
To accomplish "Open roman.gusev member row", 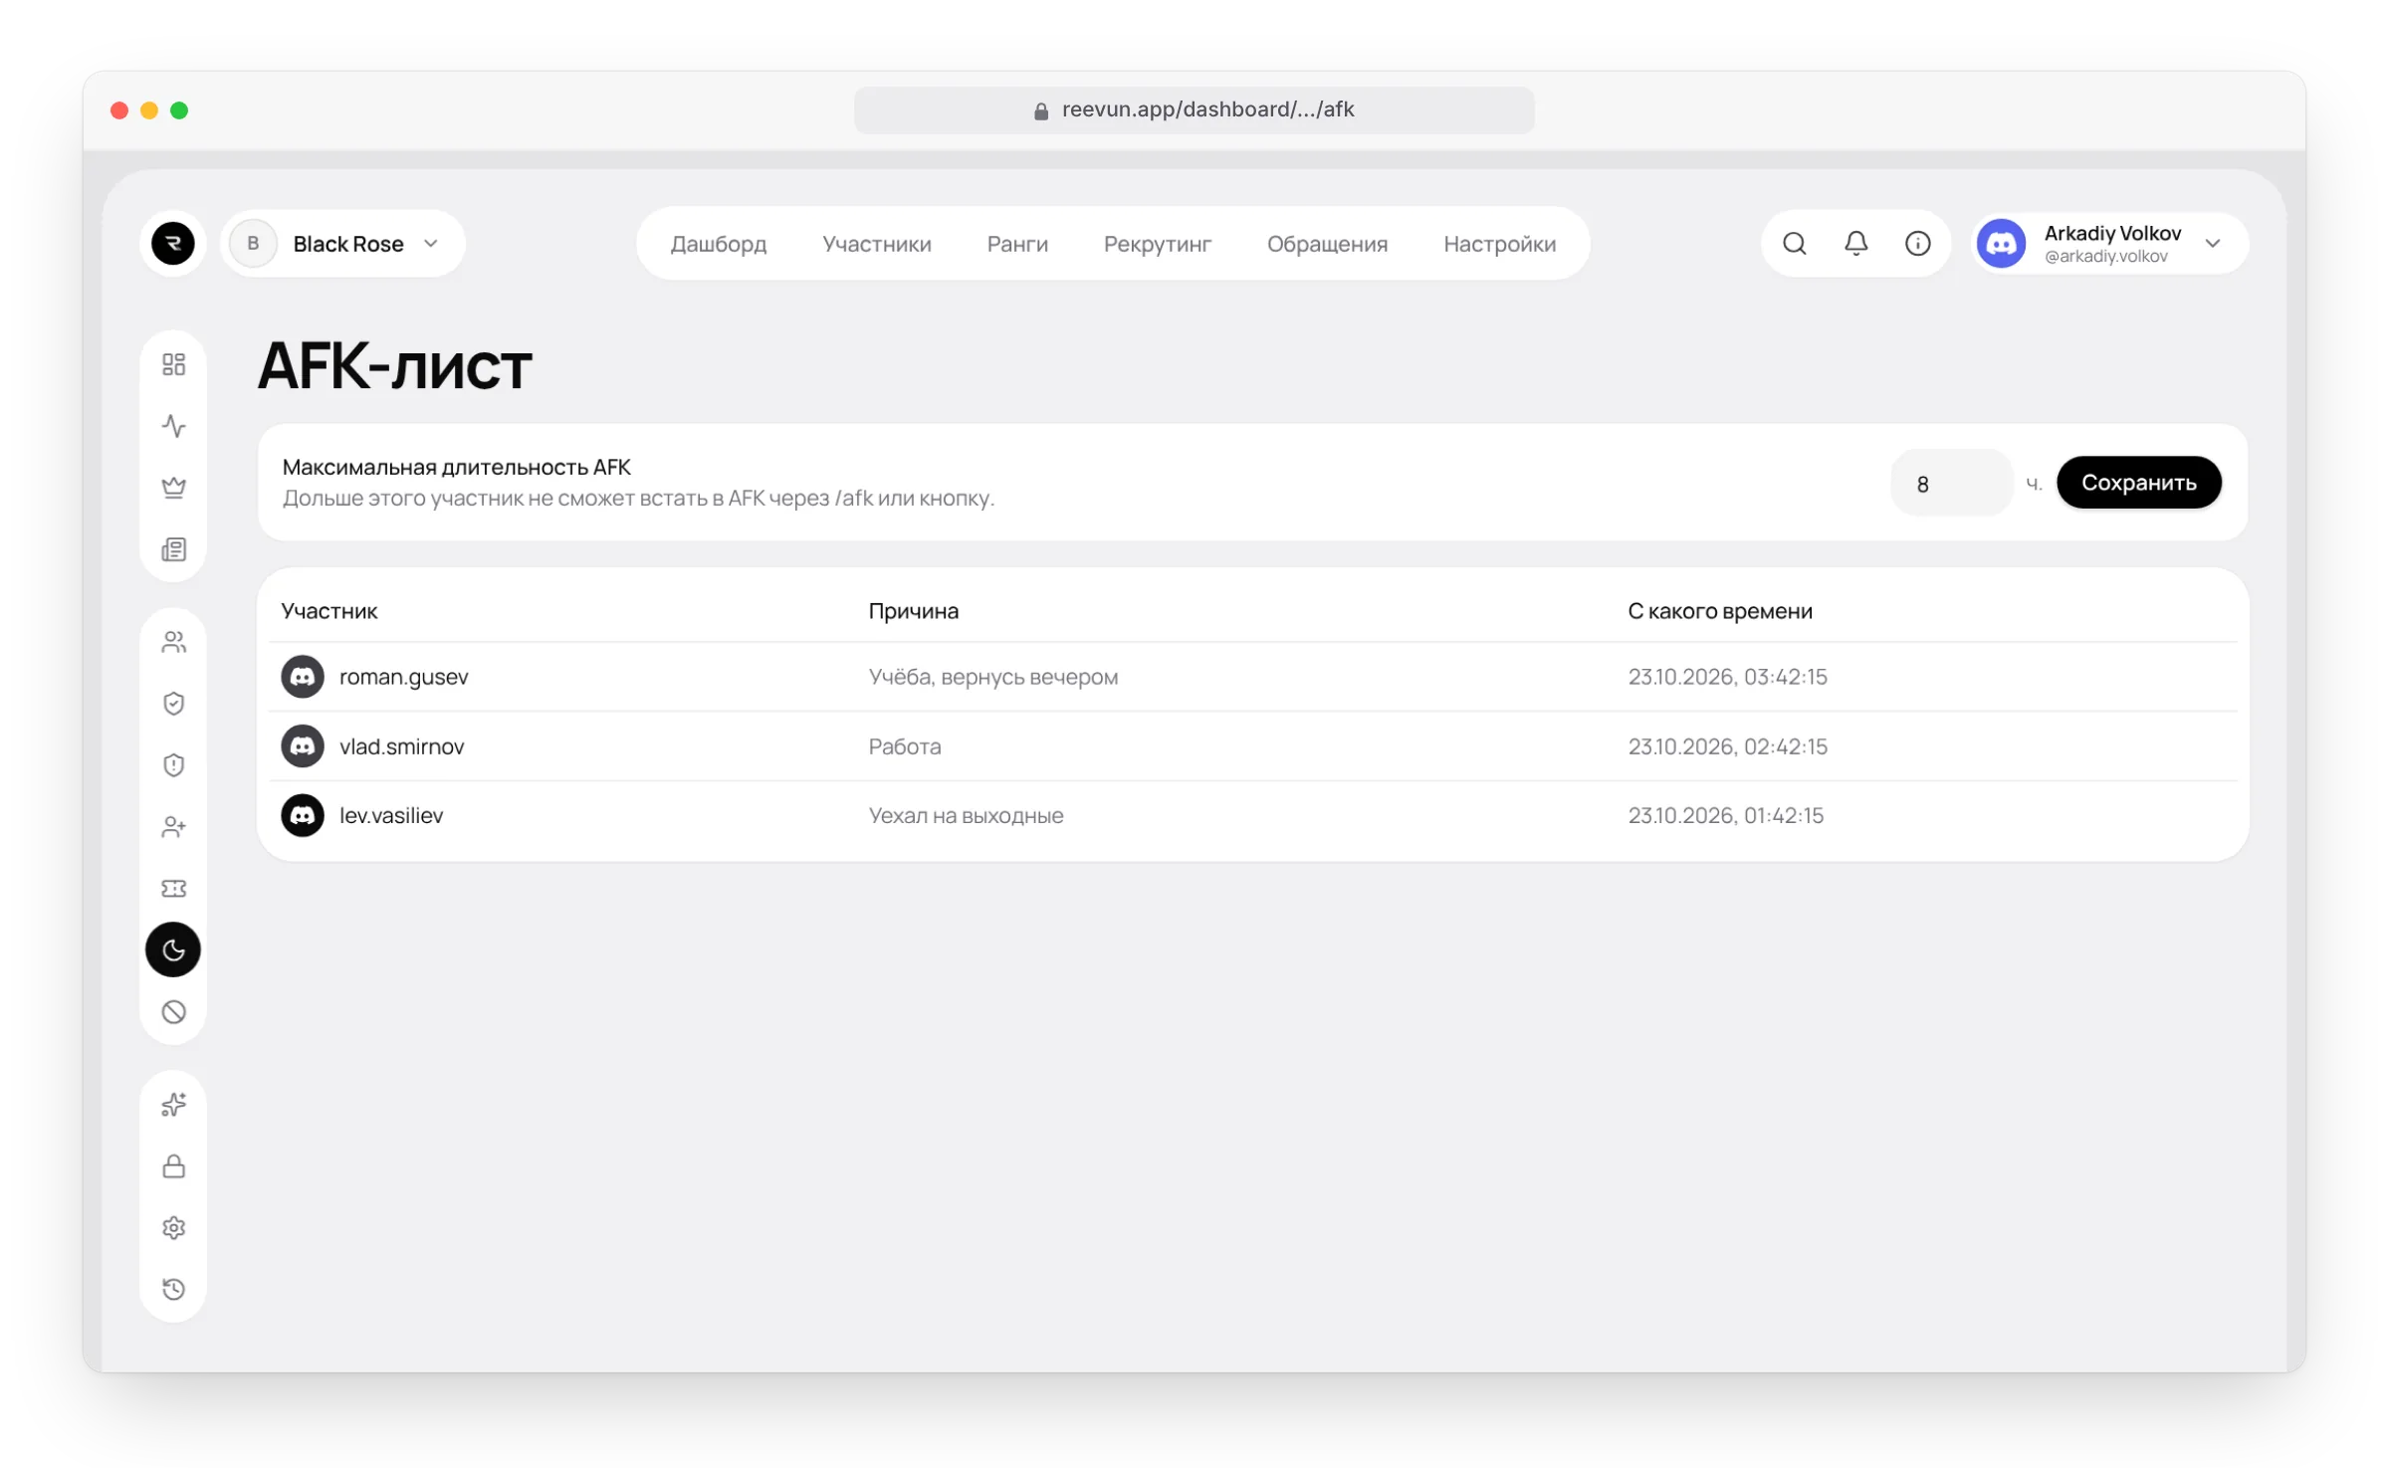I will pyautogui.click(x=1252, y=677).
